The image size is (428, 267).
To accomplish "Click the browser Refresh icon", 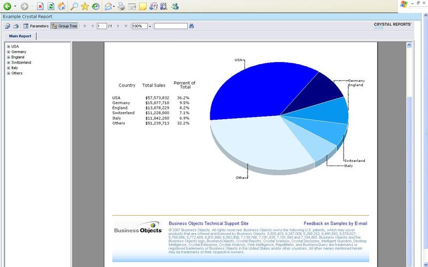I will tap(51, 6).
